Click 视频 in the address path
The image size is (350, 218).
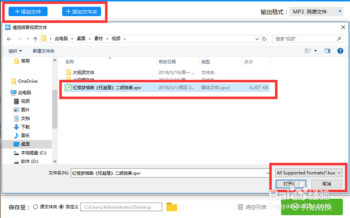pyautogui.click(x=116, y=39)
